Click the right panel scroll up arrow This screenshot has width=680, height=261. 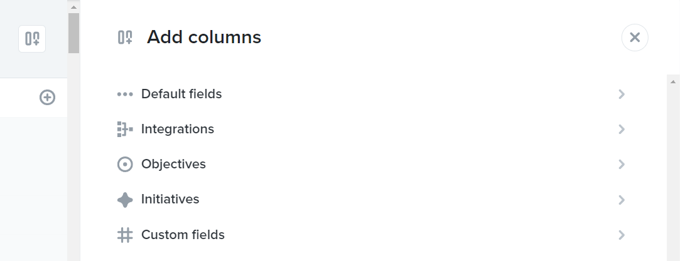pyautogui.click(x=673, y=81)
